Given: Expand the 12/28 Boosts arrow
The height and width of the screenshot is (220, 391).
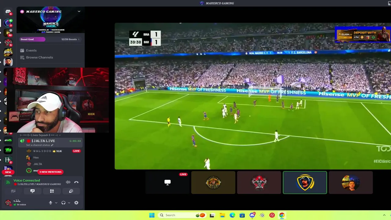Looking at the screenshot, I should [79, 39].
